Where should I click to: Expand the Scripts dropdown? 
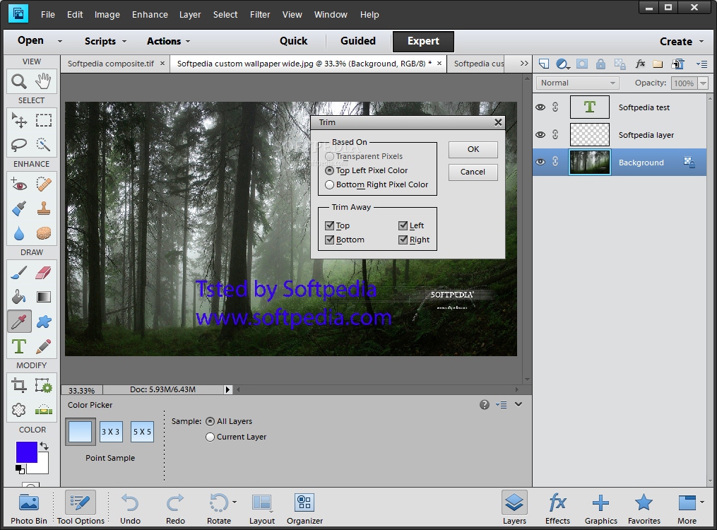click(124, 41)
